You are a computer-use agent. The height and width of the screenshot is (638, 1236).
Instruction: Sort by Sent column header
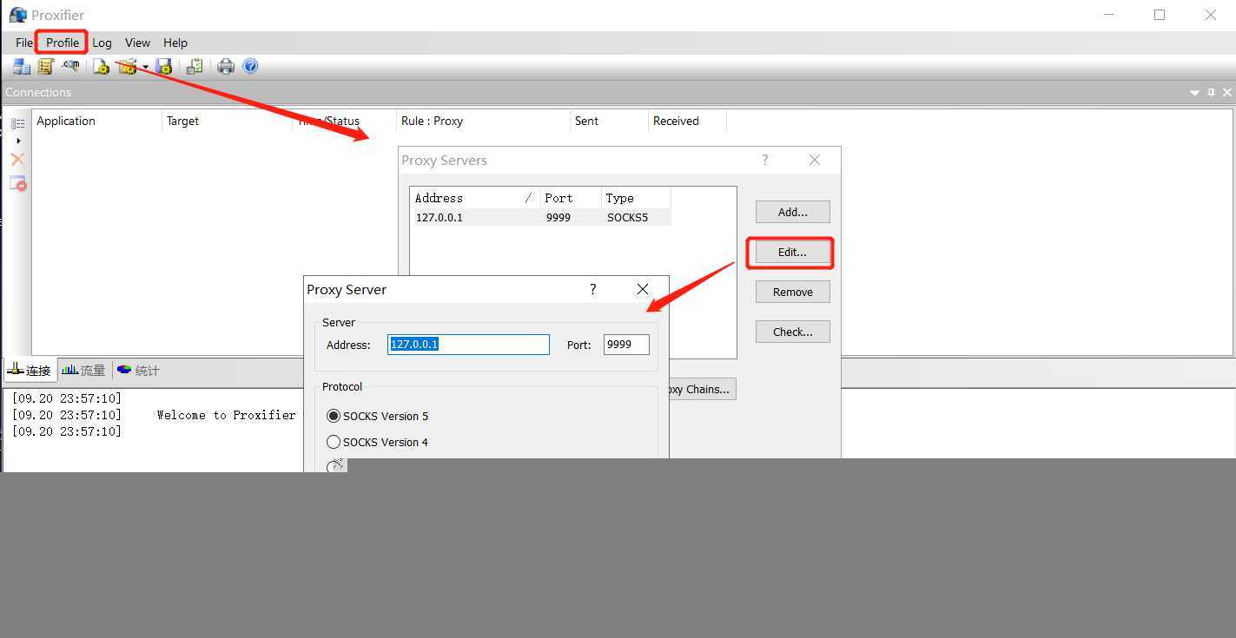[609, 121]
